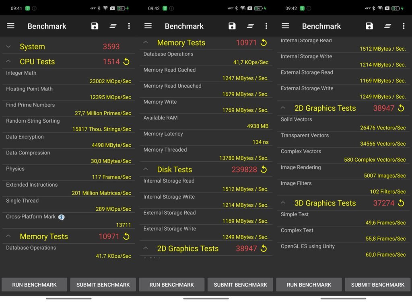
Task: Tap info icon beside Cross-Platform Mark
Action: (x=61, y=217)
